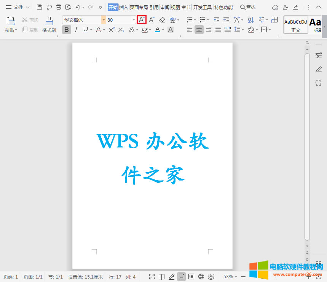Switch to the 插入 tab
The height and width of the screenshot is (282, 327).
[124, 7]
